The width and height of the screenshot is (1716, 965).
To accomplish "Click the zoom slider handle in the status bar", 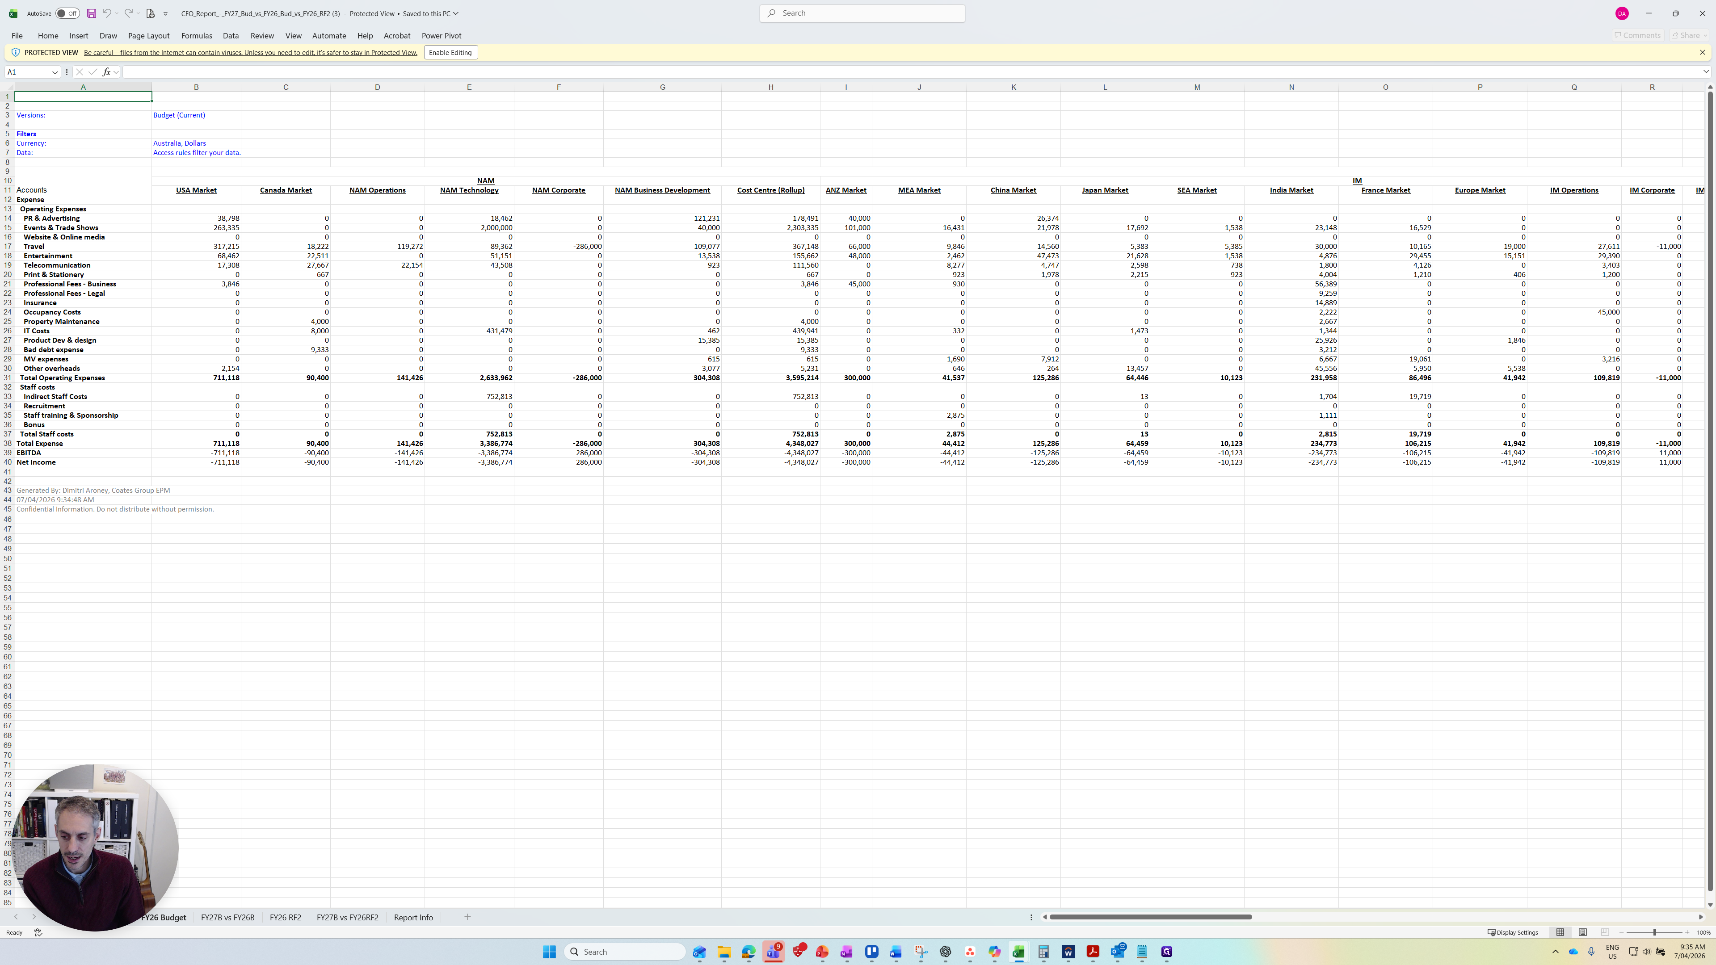I will coord(1655,932).
